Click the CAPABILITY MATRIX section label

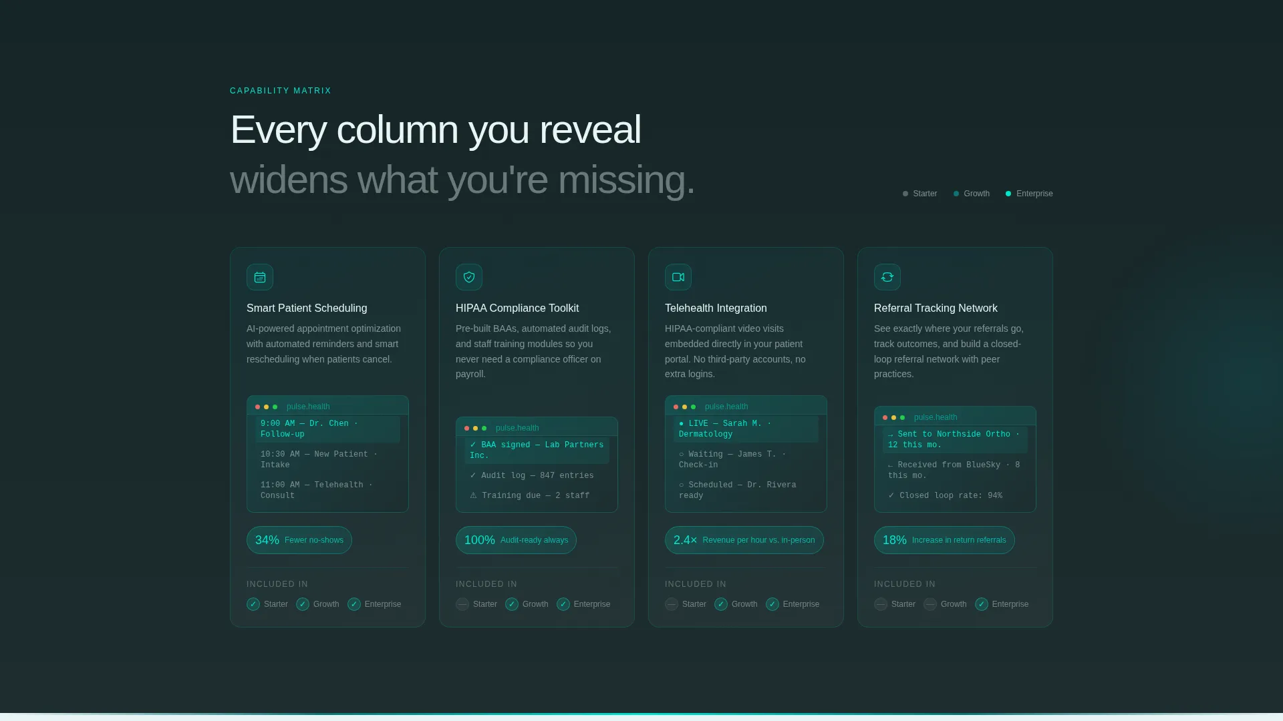(281, 91)
